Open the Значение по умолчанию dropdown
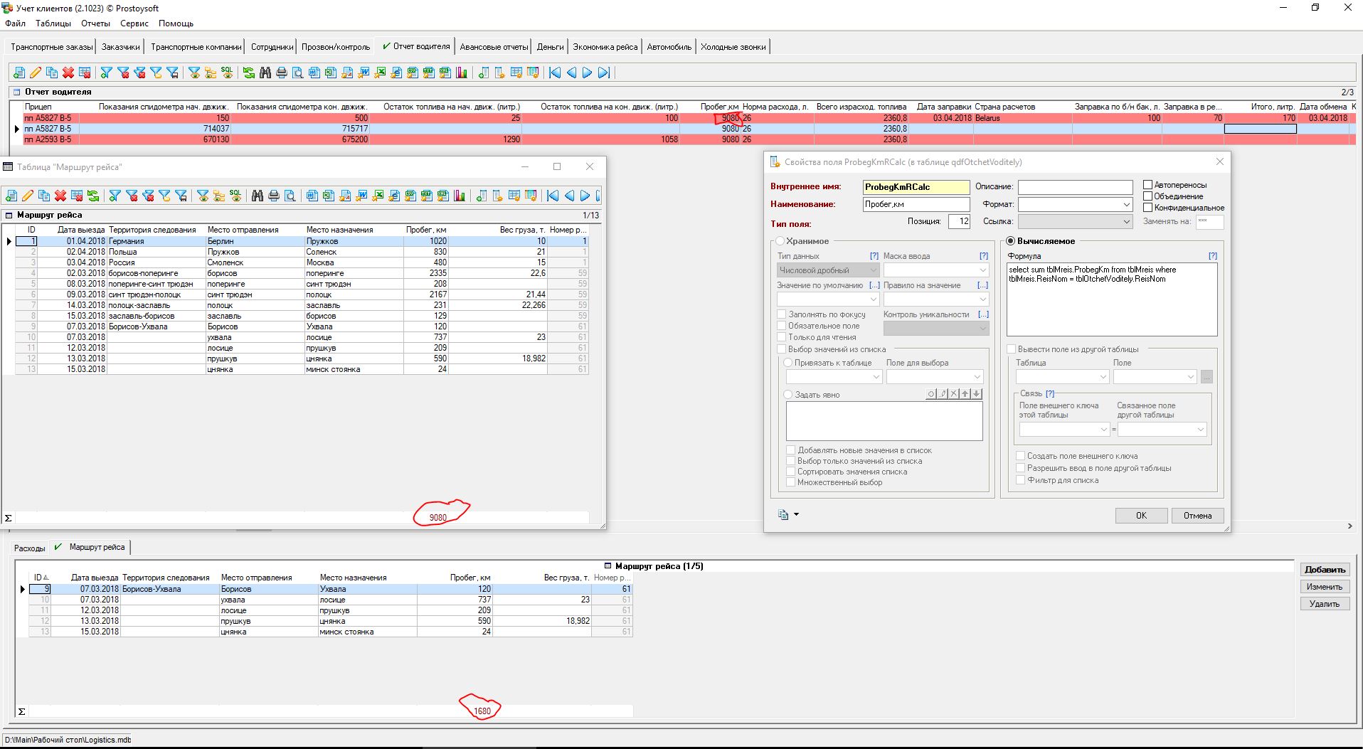 [874, 299]
